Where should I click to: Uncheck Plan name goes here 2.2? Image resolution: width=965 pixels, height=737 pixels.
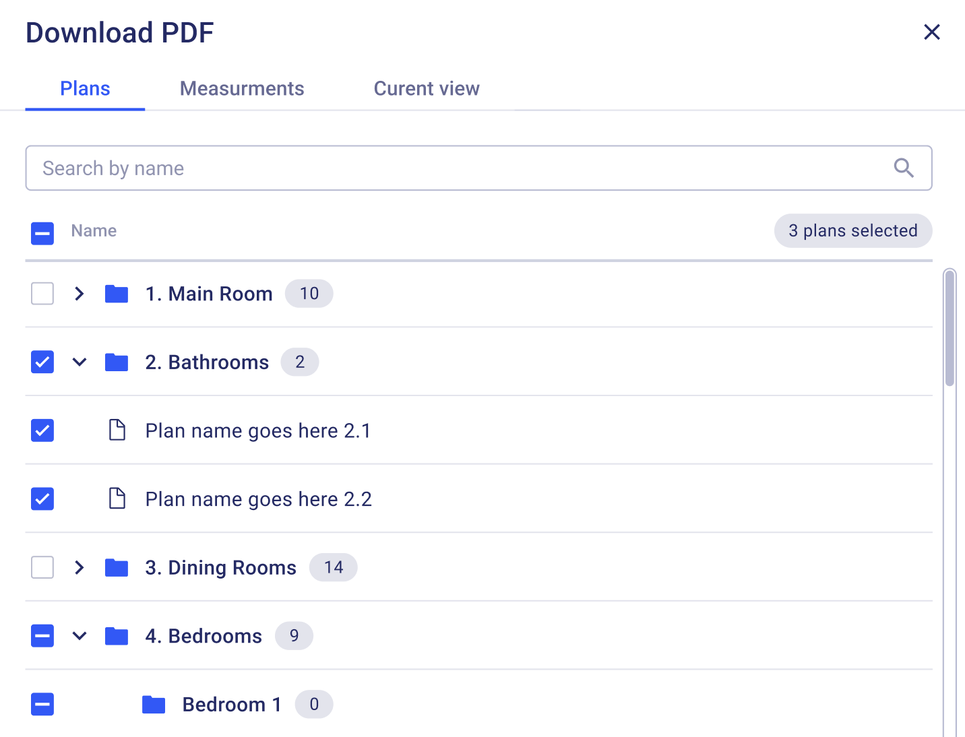point(42,499)
